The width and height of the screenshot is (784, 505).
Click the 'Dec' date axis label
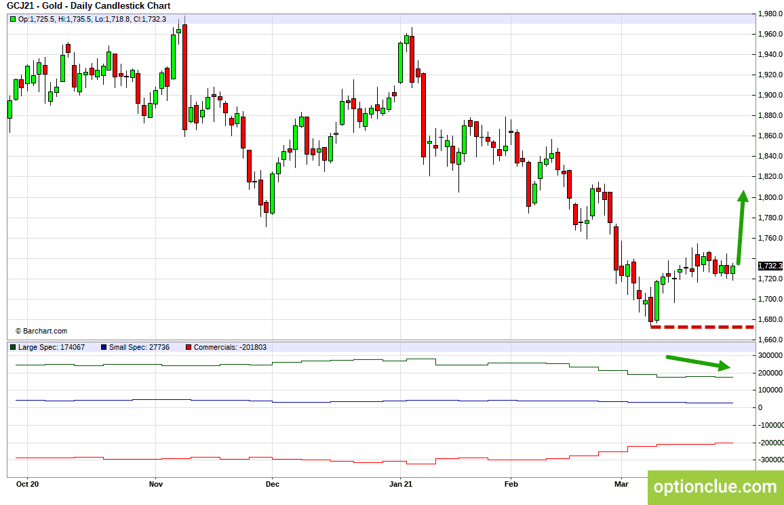click(273, 484)
